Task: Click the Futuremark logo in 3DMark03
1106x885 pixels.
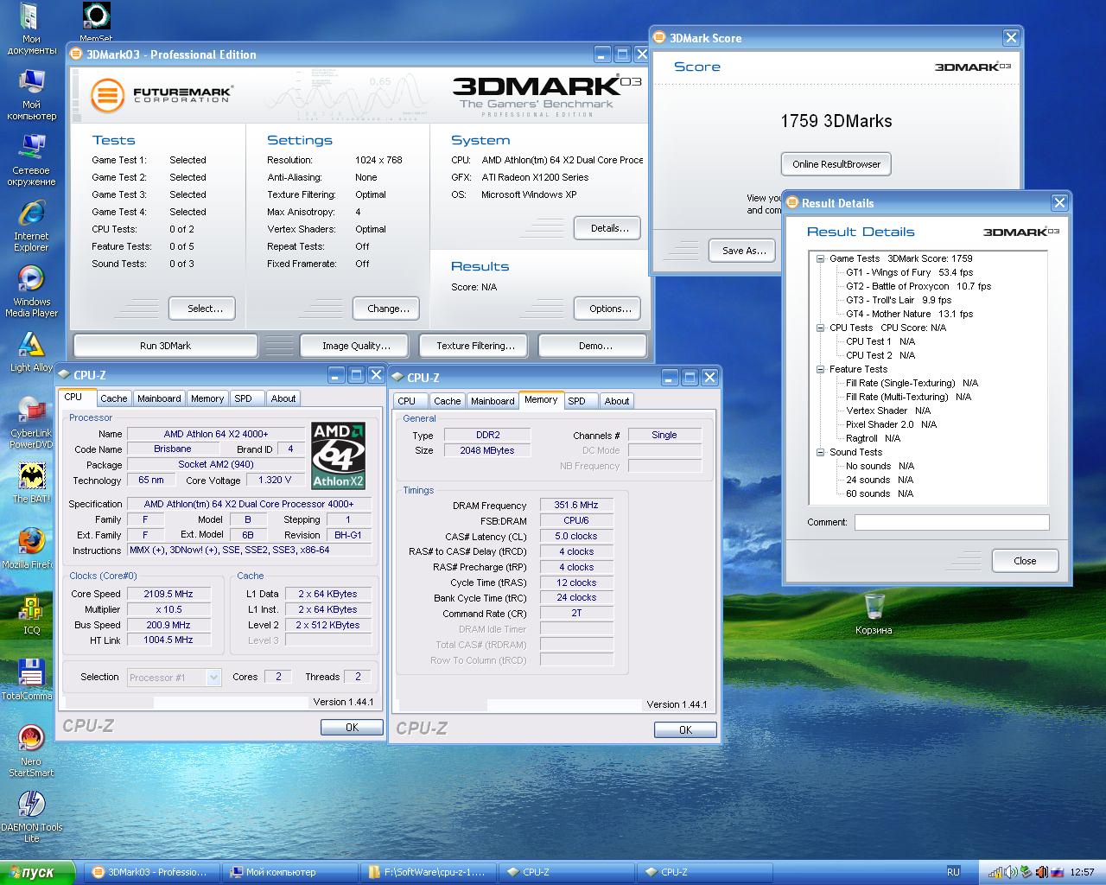Action: pos(161,94)
